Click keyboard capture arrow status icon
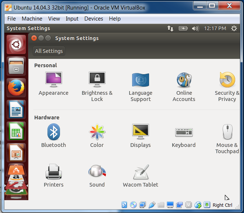244x213 pixels. [207, 205]
